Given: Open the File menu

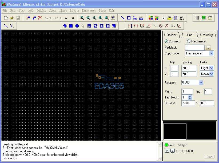Looking at the screenshot, I should (x=5, y=11).
